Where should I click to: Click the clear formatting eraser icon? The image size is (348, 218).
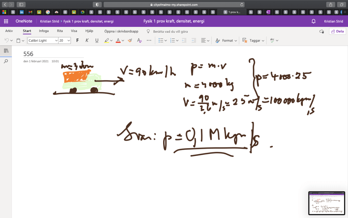tap(130, 40)
